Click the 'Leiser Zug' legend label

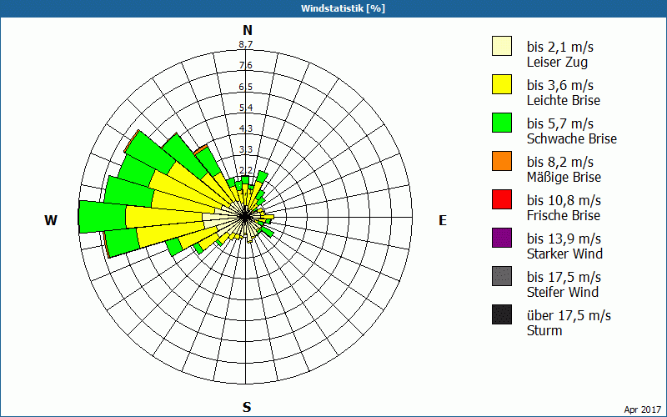tap(557, 62)
